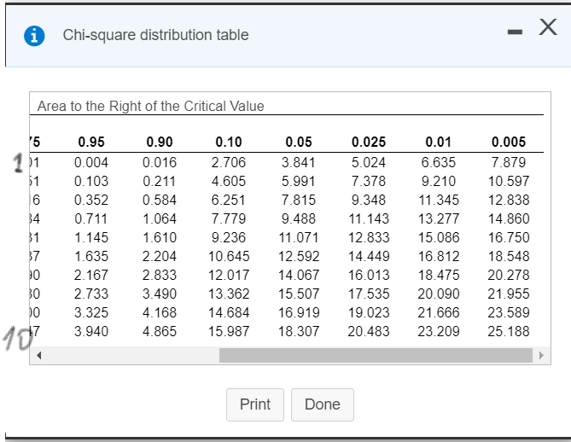Click the right arrow of horizontal scrollbar
Screen dimensions: 571x442
pyautogui.click(x=541, y=355)
